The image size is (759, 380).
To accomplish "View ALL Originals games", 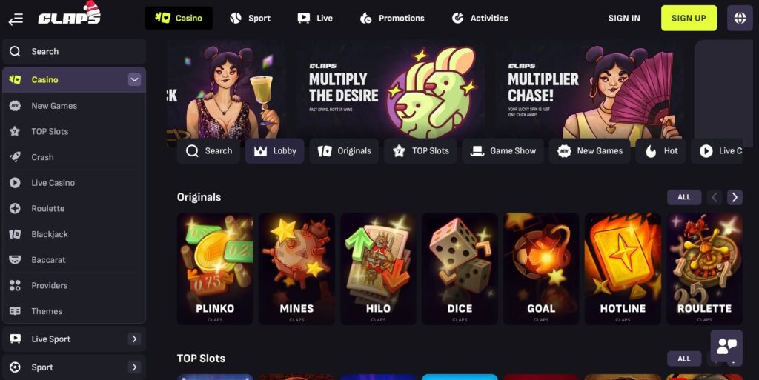I will (x=684, y=197).
